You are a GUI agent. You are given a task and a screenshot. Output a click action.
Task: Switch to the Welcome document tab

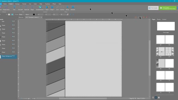[21, 17]
